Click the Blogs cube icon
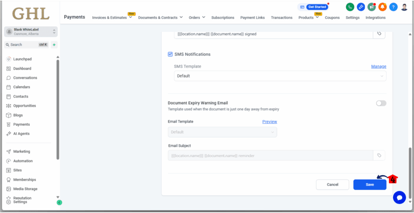This screenshot has height=213, width=414. point(8,115)
